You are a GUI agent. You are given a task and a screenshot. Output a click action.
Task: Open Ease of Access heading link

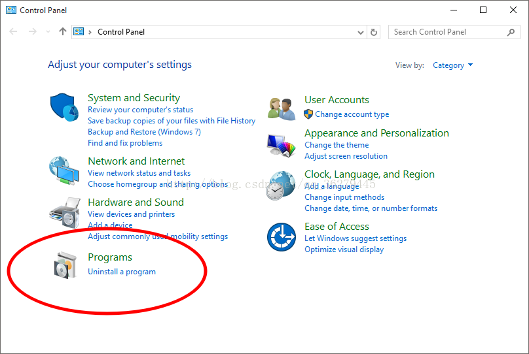click(x=337, y=227)
